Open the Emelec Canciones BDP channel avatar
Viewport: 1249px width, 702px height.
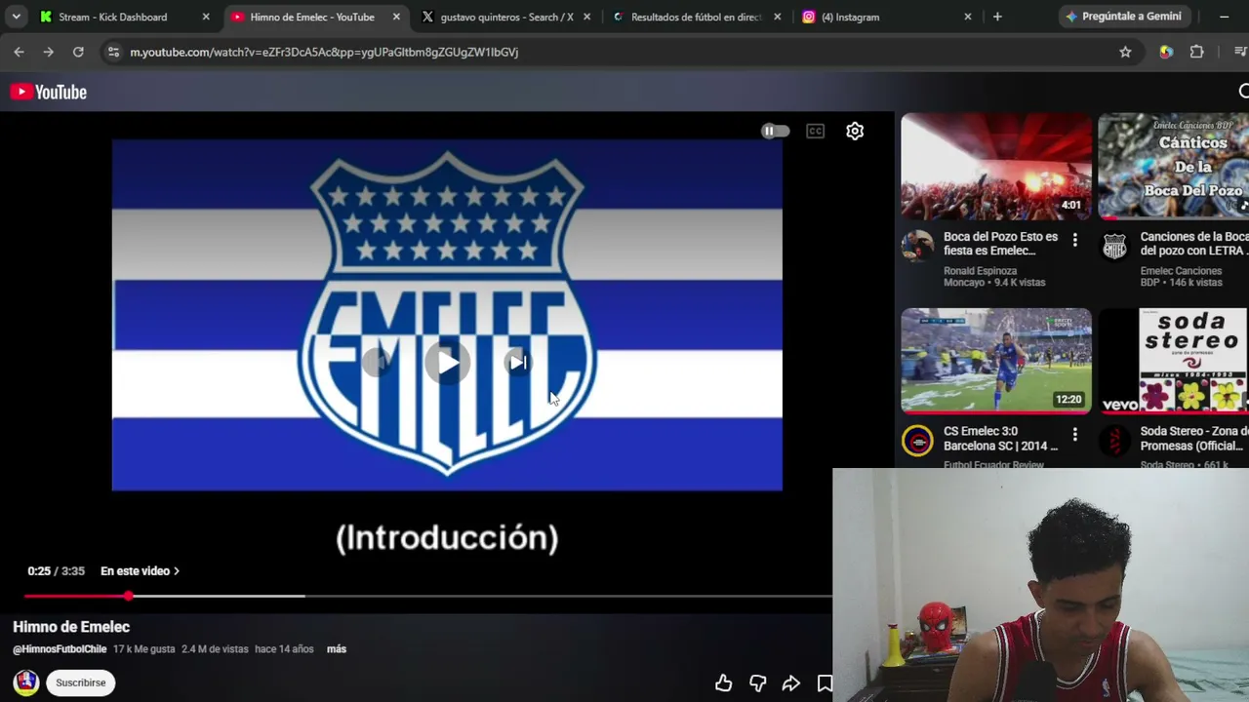point(1114,246)
